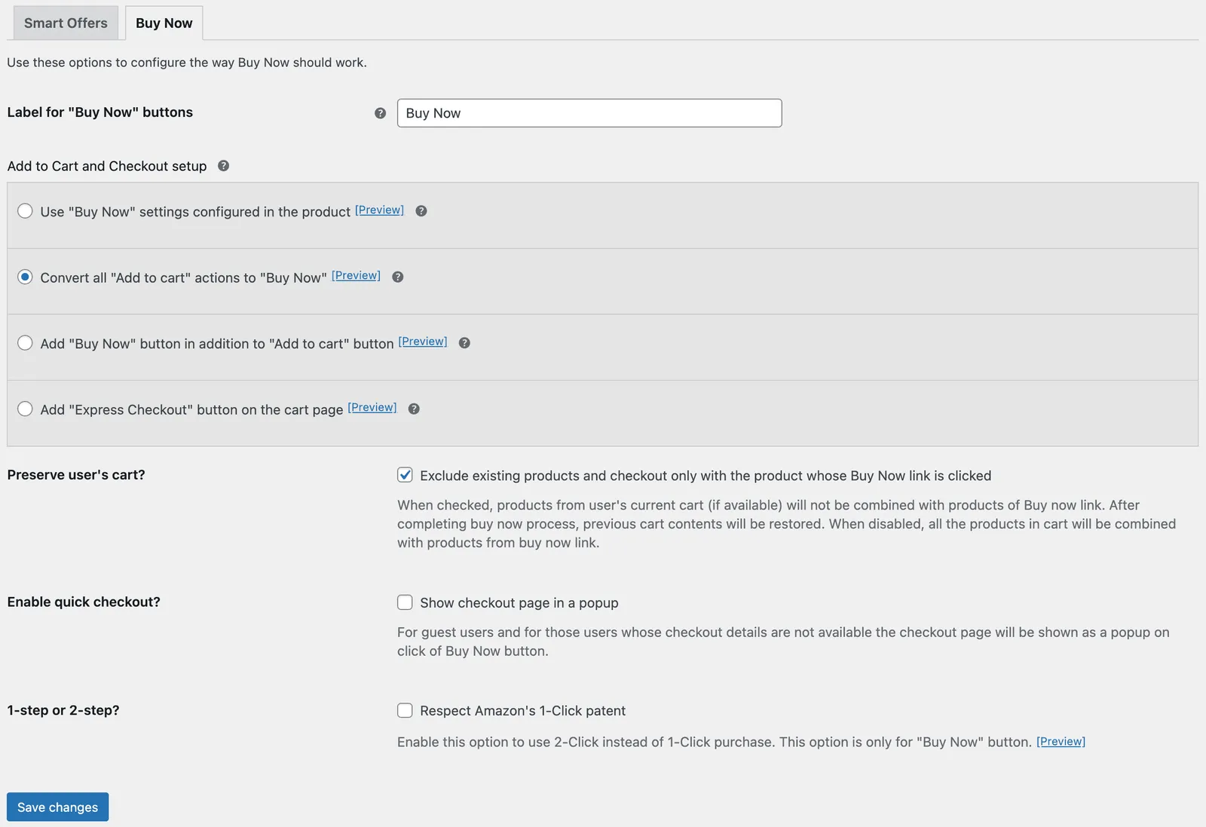Viewport: 1206px width, 827px height.
Task: Click the Preserve user's cart? heading
Action: pos(76,475)
